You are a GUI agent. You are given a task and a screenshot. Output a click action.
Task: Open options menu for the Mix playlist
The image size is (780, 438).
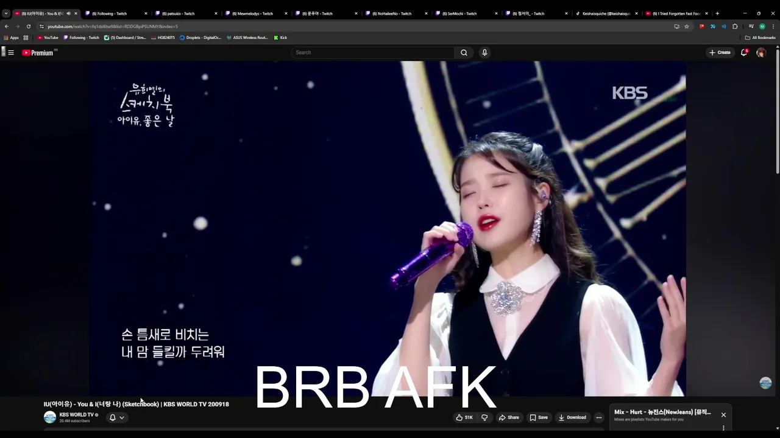pyautogui.click(x=723, y=428)
